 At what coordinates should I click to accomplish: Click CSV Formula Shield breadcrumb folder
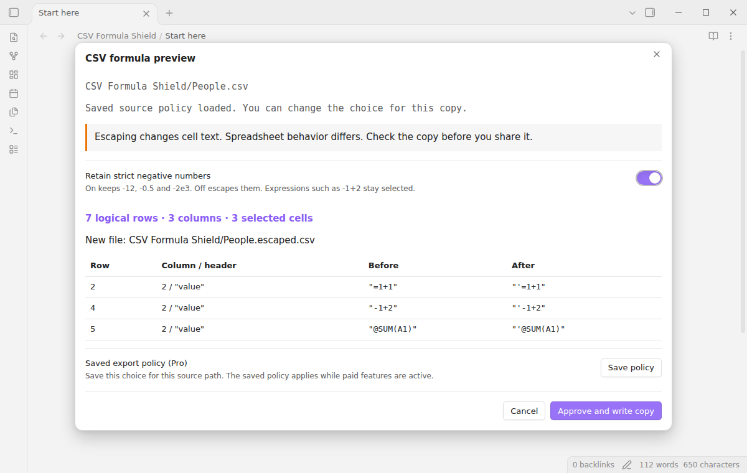point(116,36)
